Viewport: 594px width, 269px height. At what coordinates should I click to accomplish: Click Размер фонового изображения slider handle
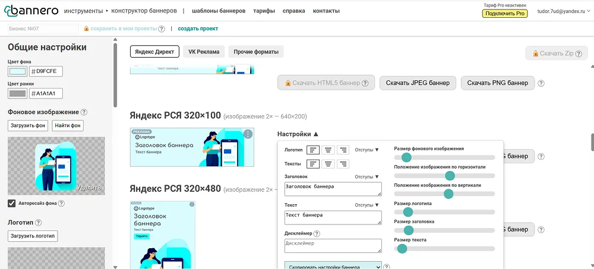tap(406, 157)
